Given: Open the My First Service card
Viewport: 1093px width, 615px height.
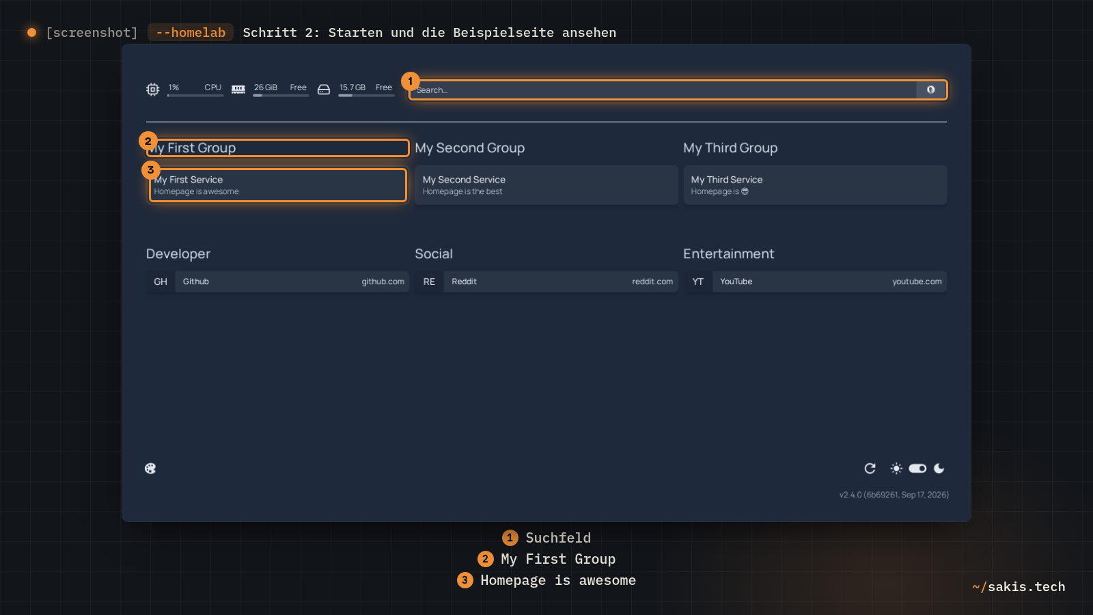Looking at the screenshot, I should tap(277, 185).
